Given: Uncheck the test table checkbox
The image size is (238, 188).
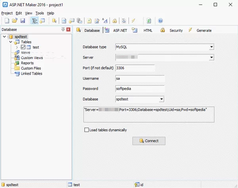Looking at the screenshot, I should pos(23,47).
